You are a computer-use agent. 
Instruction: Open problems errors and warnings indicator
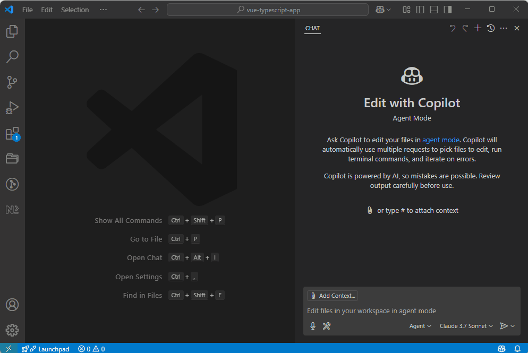pos(91,349)
